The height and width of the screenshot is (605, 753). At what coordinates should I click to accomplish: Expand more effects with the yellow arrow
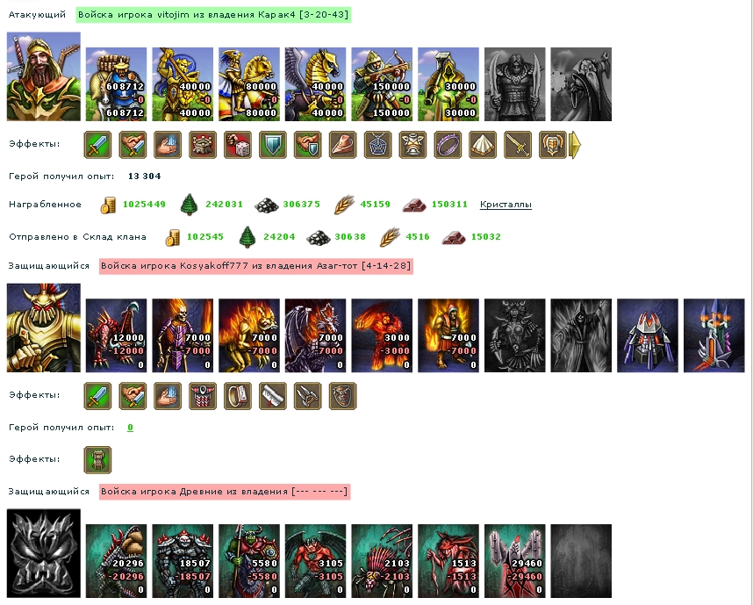pyautogui.click(x=575, y=145)
